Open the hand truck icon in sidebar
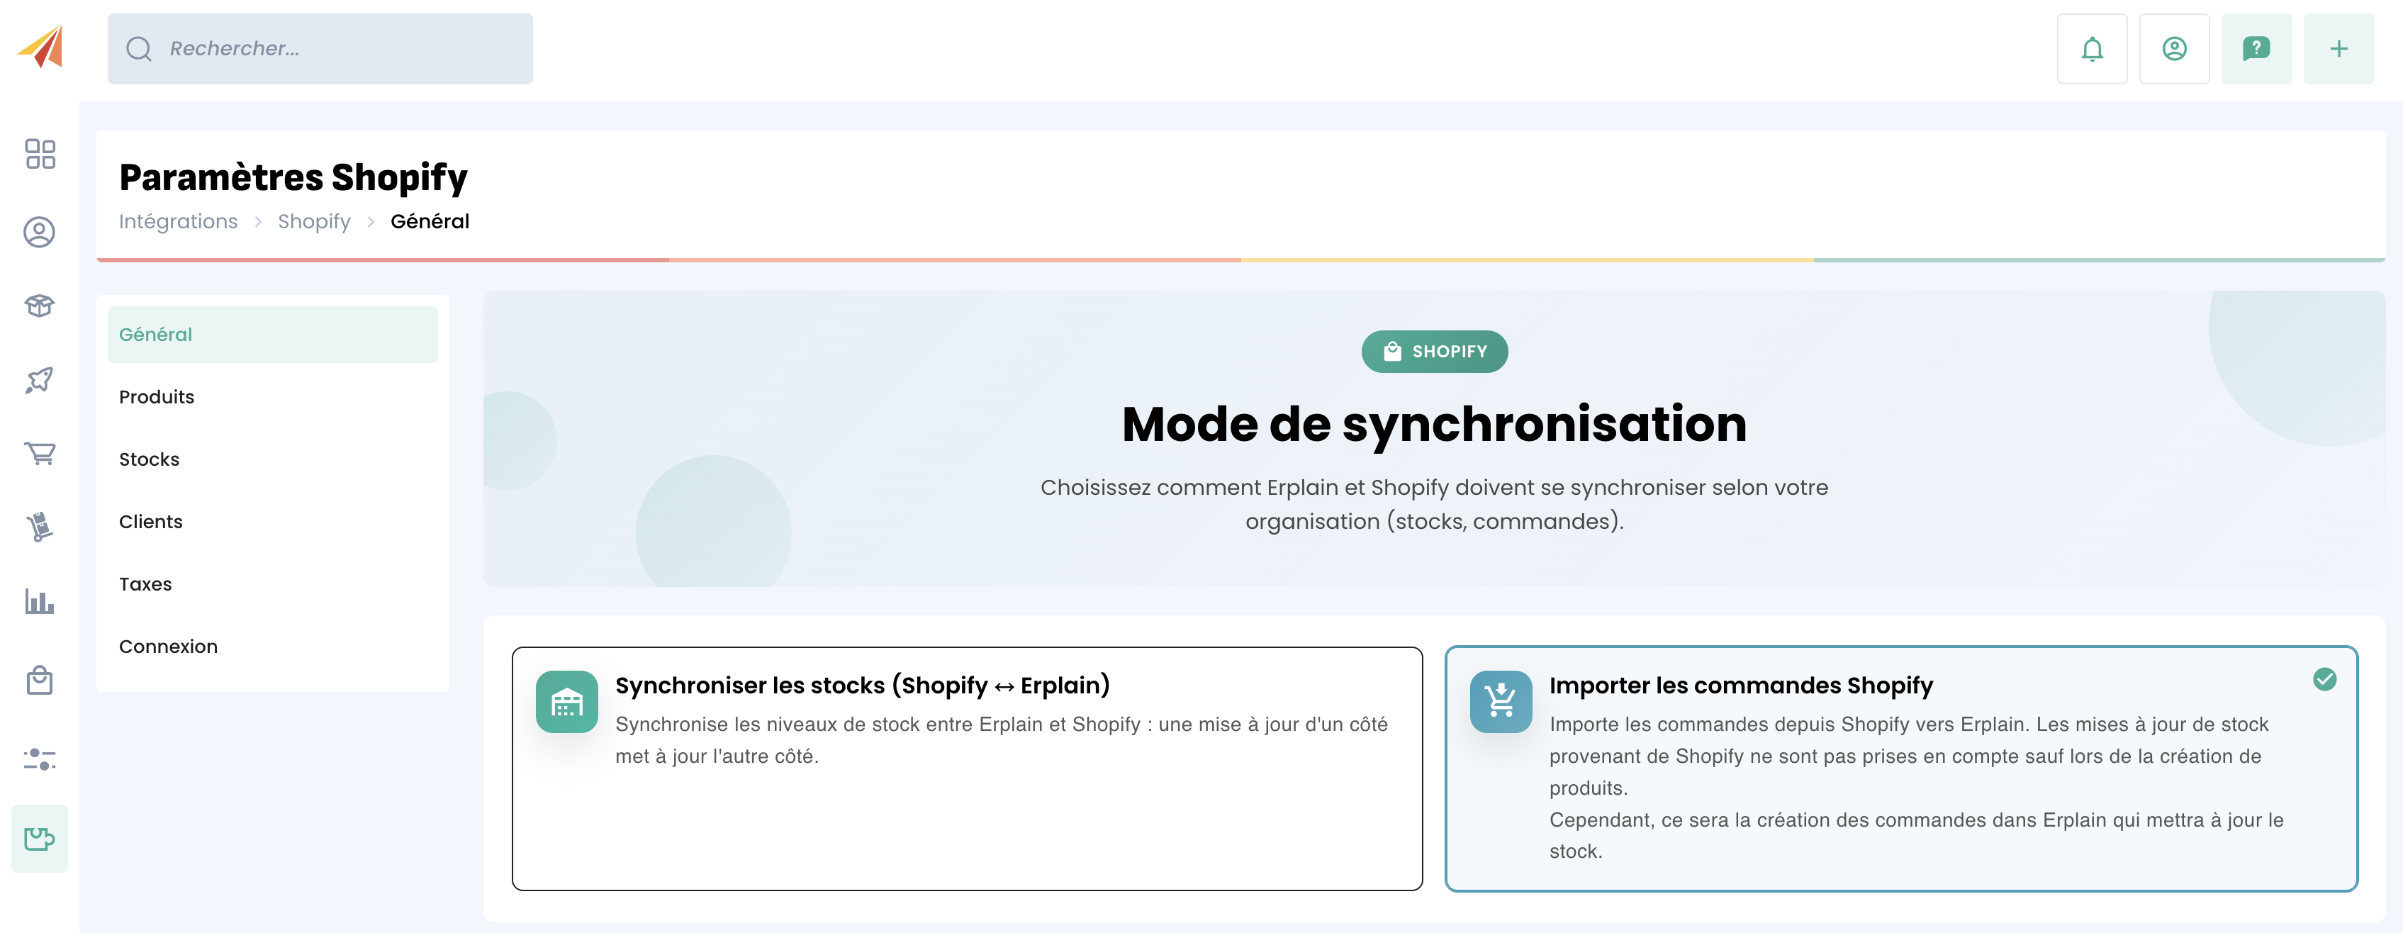The height and width of the screenshot is (933, 2403). click(x=39, y=527)
